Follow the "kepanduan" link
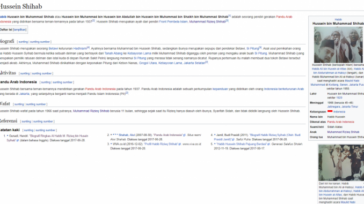The image size is (364, 204). pos(220,89)
